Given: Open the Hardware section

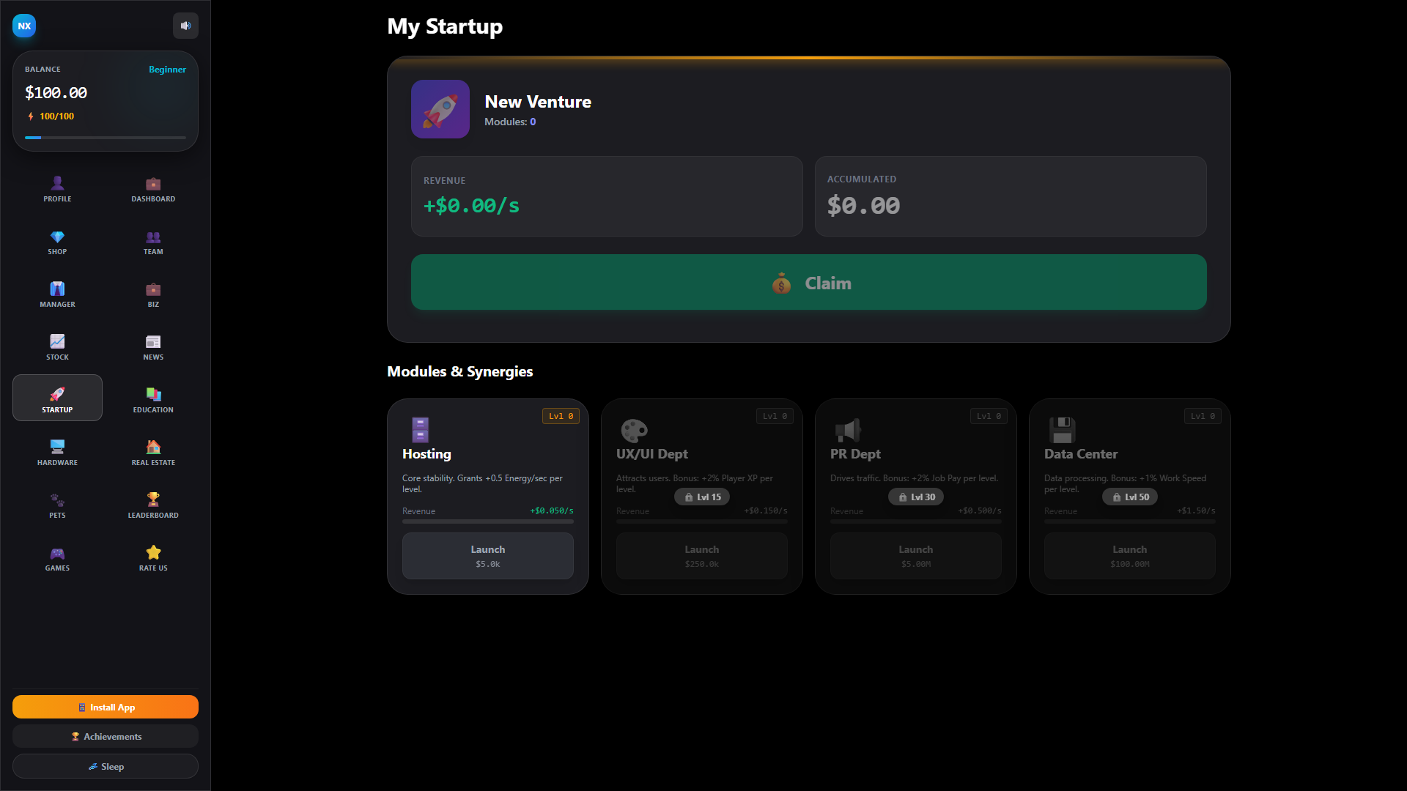Looking at the screenshot, I should [57, 452].
